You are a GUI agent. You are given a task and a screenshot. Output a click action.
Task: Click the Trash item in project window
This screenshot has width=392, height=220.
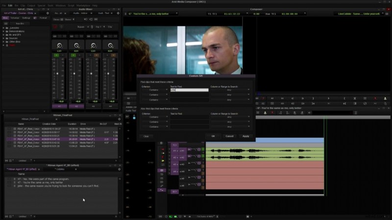(x=12, y=45)
